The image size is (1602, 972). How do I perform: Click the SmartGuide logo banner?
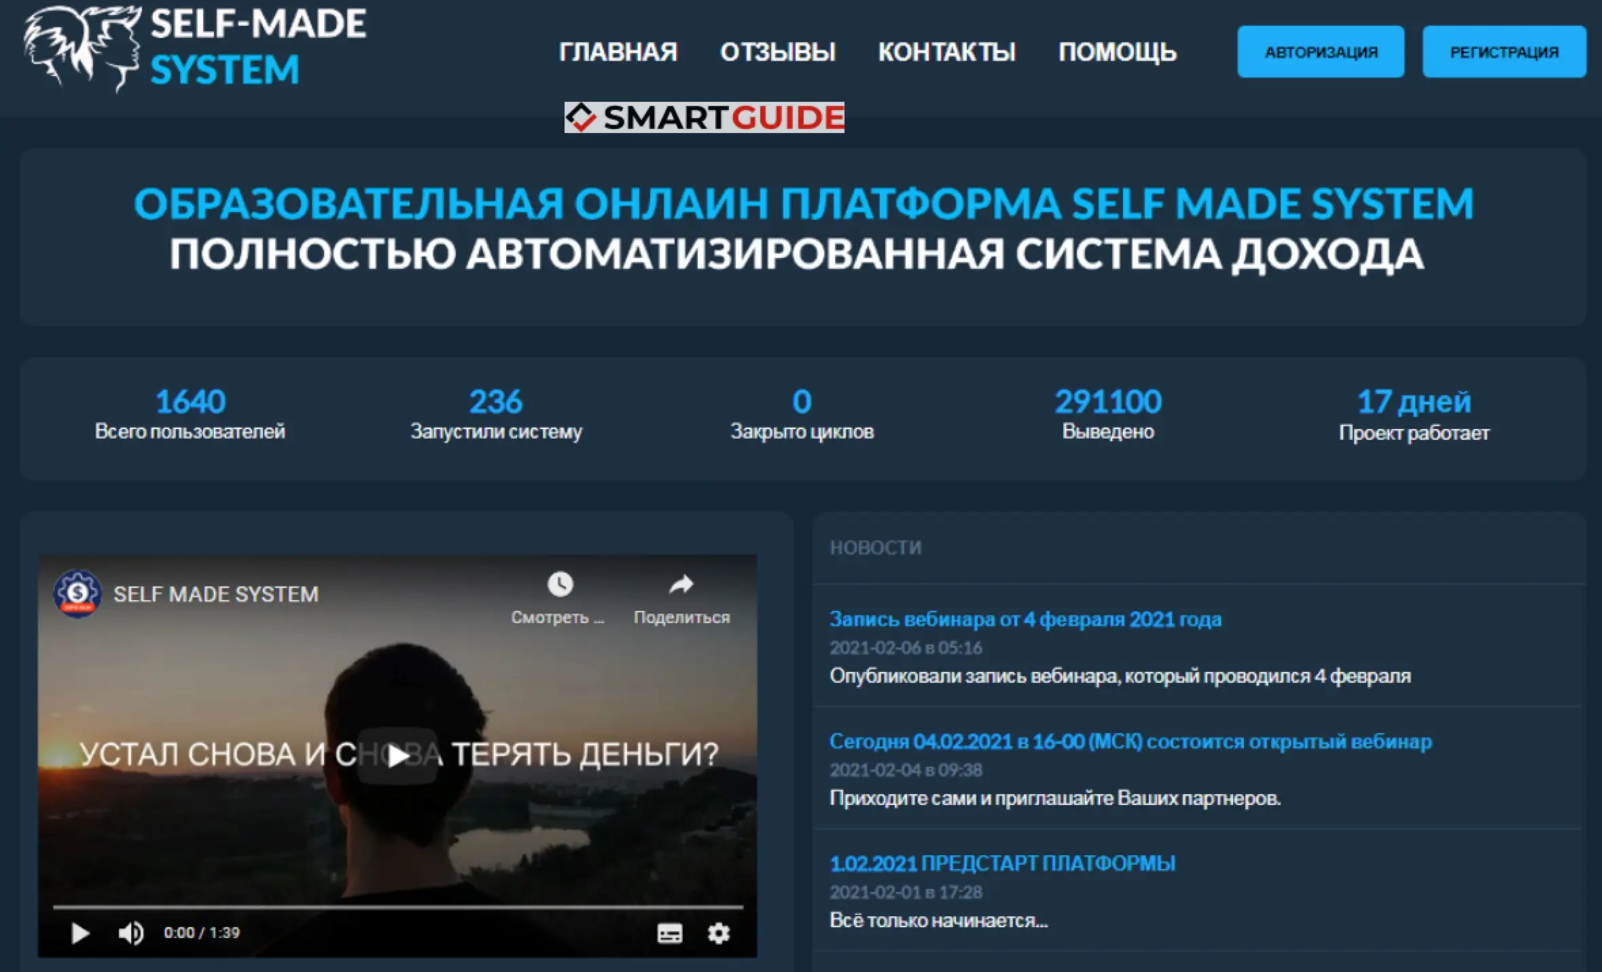(704, 117)
